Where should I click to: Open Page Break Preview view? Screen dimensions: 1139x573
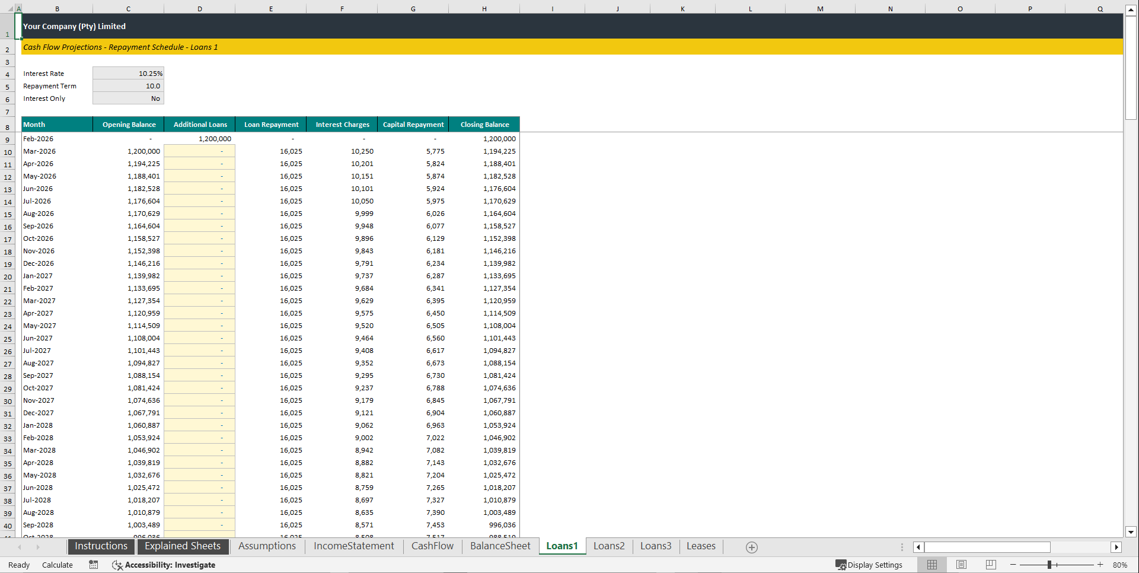990,564
